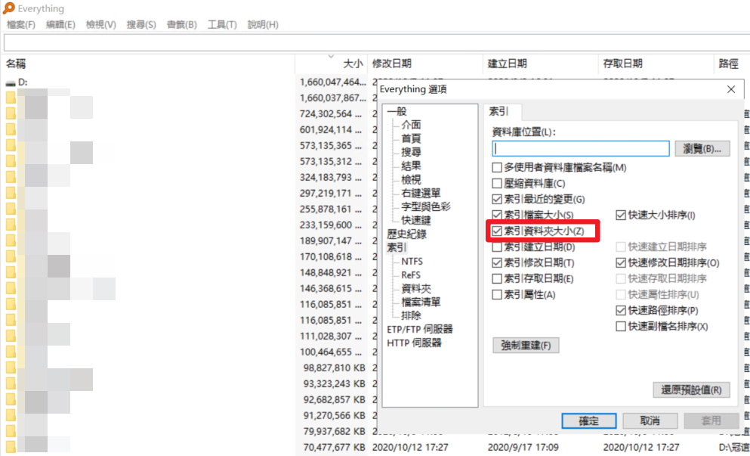
Task: Toggle 多使用者資料庫檔案名稱(M) checkbox
Action: tap(498, 168)
